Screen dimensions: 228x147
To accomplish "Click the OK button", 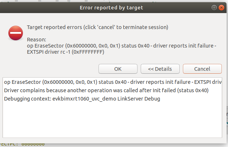I will [x=118, y=69].
